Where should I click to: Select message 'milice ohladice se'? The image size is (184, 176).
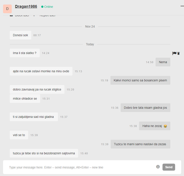[x=25, y=99]
